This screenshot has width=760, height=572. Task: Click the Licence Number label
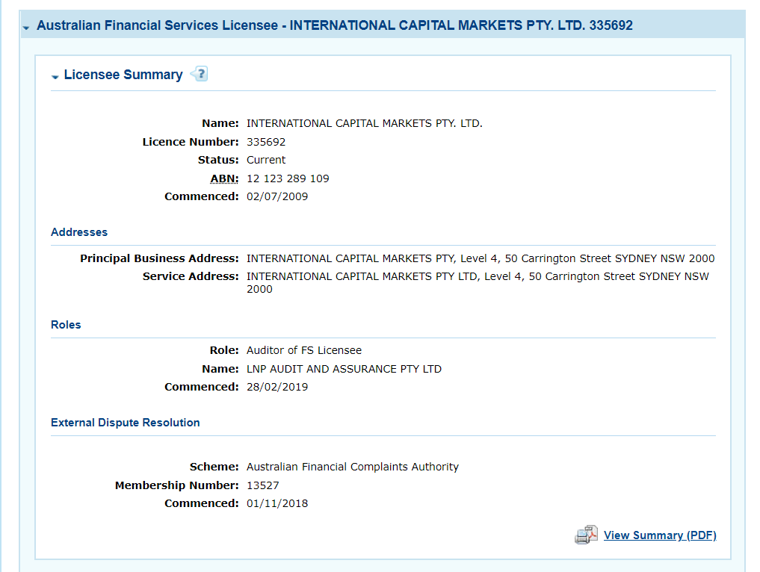[x=191, y=142]
